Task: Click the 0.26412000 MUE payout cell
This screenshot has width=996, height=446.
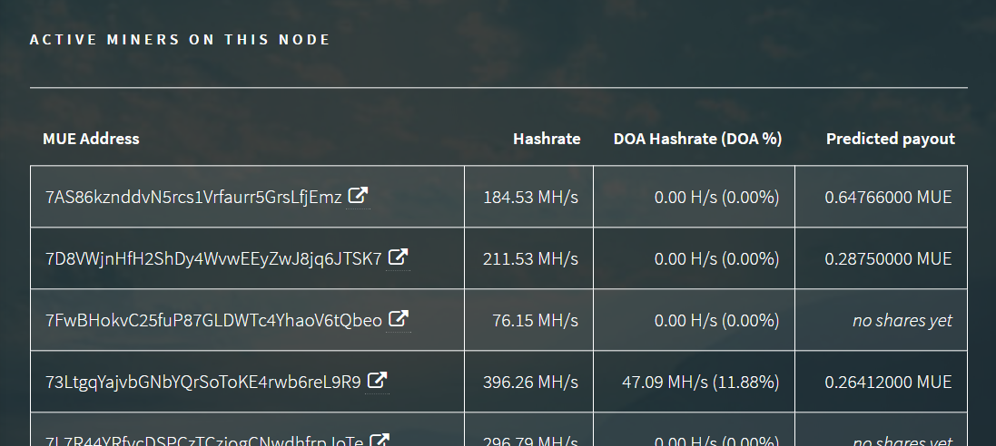Action: click(881, 382)
